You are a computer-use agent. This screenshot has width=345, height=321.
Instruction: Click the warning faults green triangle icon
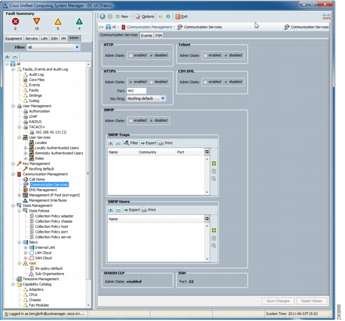pyautogui.click(x=79, y=22)
